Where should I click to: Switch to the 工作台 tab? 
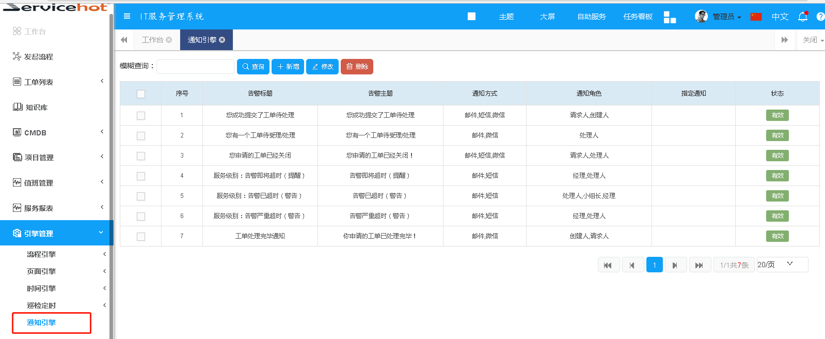coord(153,40)
